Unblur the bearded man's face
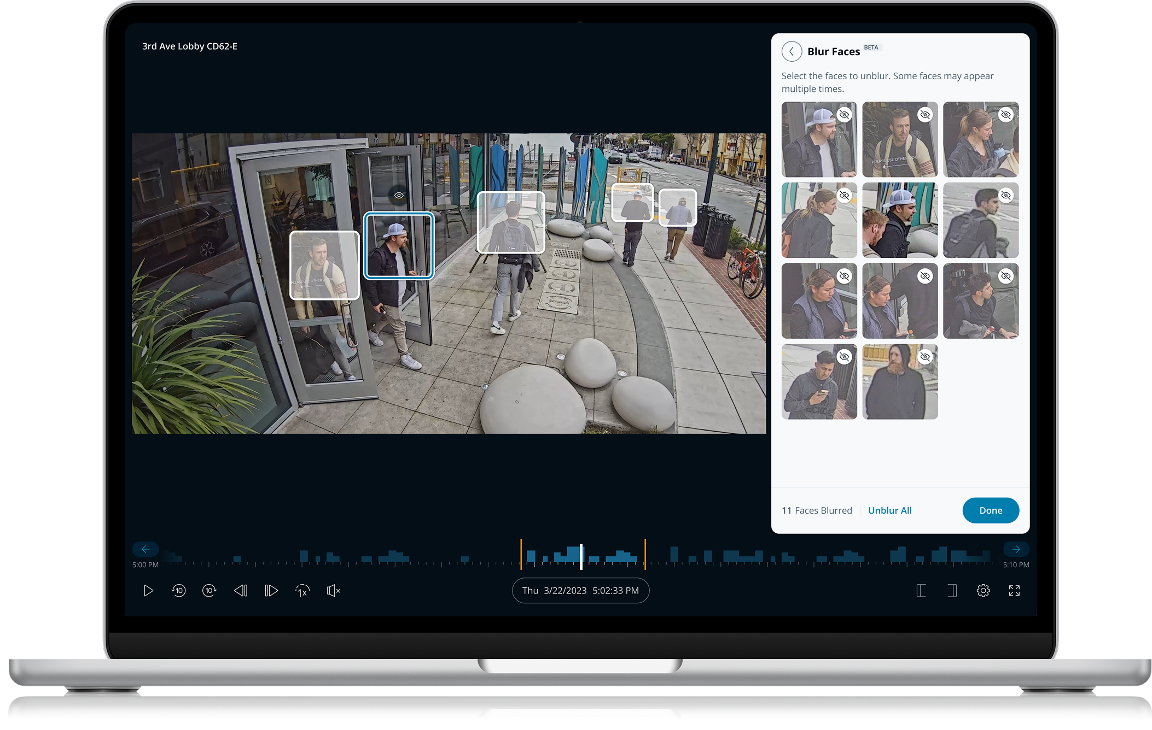Screen dimensions: 1152x730 [x=925, y=356]
